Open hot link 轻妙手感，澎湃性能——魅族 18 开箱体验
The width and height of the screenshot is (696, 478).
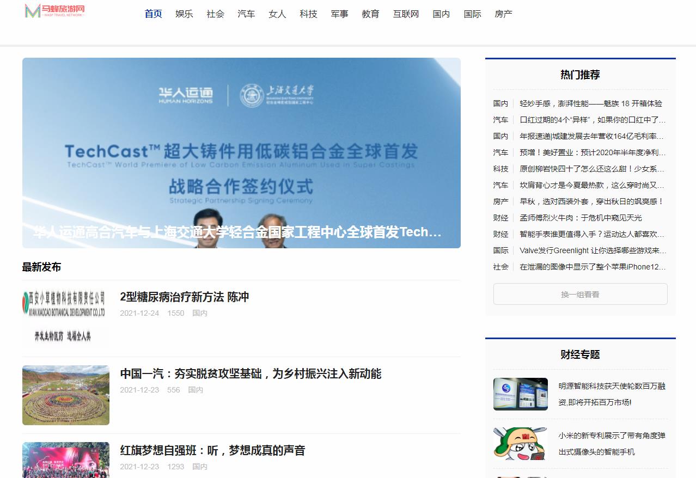tap(591, 103)
